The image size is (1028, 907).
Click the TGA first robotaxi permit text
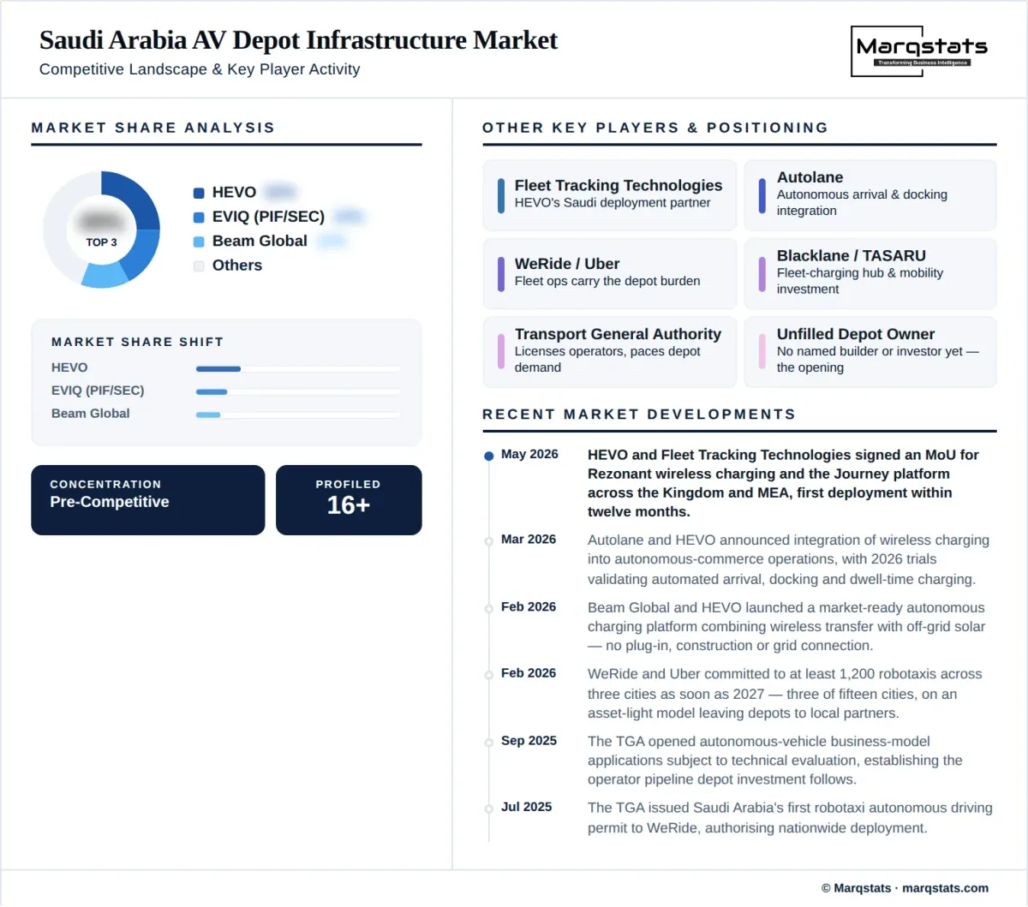[790, 818]
